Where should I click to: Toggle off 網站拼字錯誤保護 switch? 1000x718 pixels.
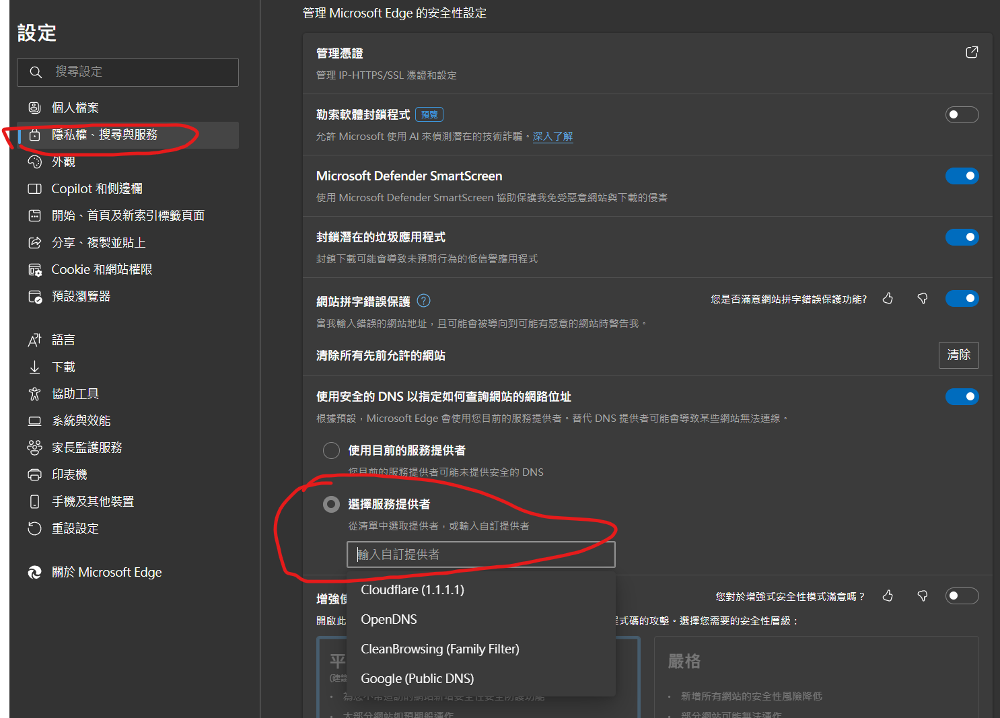pyautogui.click(x=962, y=298)
